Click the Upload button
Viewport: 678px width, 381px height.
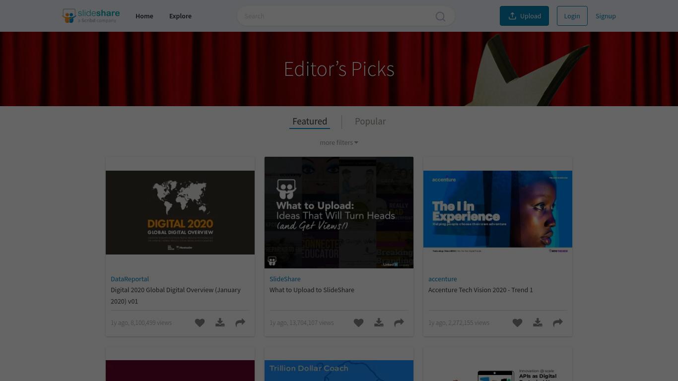[524, 16]
